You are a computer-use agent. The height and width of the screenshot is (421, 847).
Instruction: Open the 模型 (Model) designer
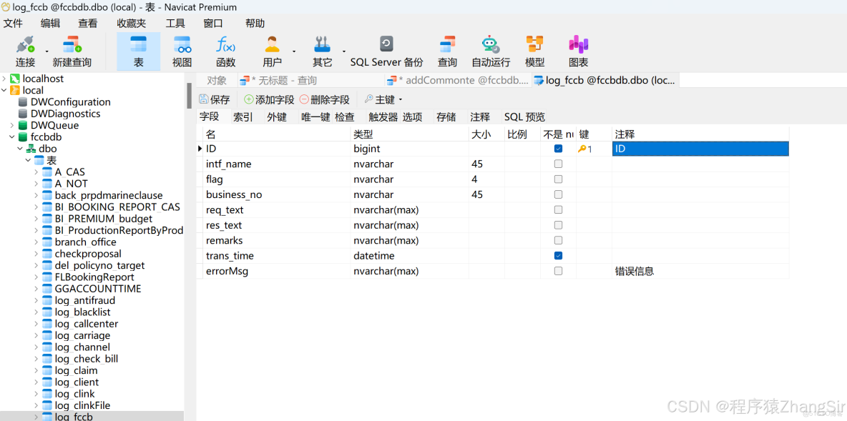point(534,50)
